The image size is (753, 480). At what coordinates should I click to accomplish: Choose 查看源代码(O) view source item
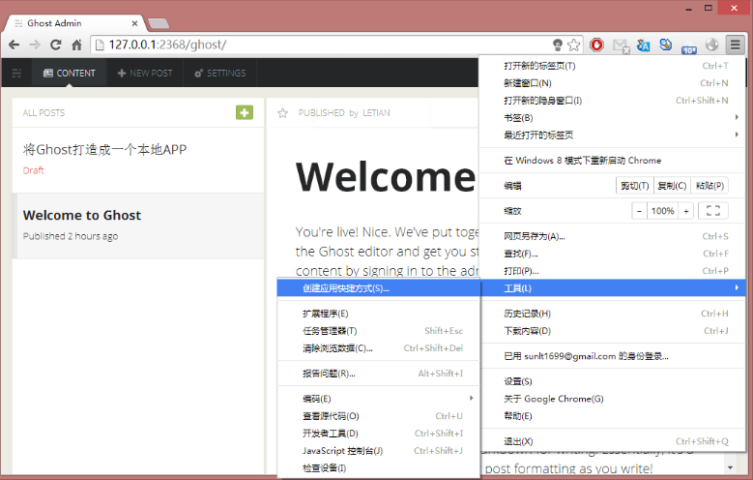(378, 416)
